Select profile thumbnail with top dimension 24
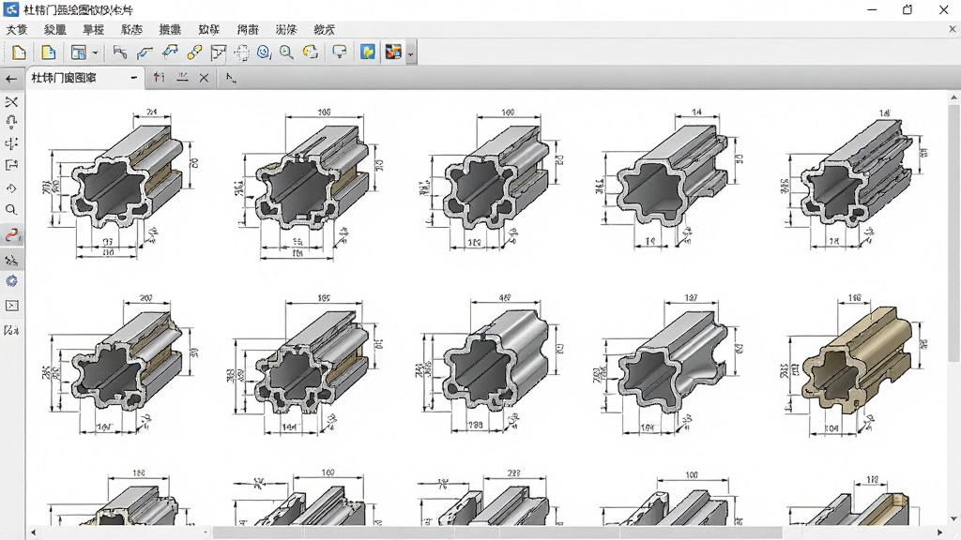This screenshot has width=961, height=540. 123,184
